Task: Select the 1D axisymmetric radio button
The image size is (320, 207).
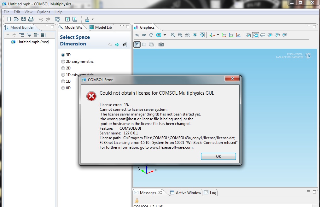Action: pos(63,75)
